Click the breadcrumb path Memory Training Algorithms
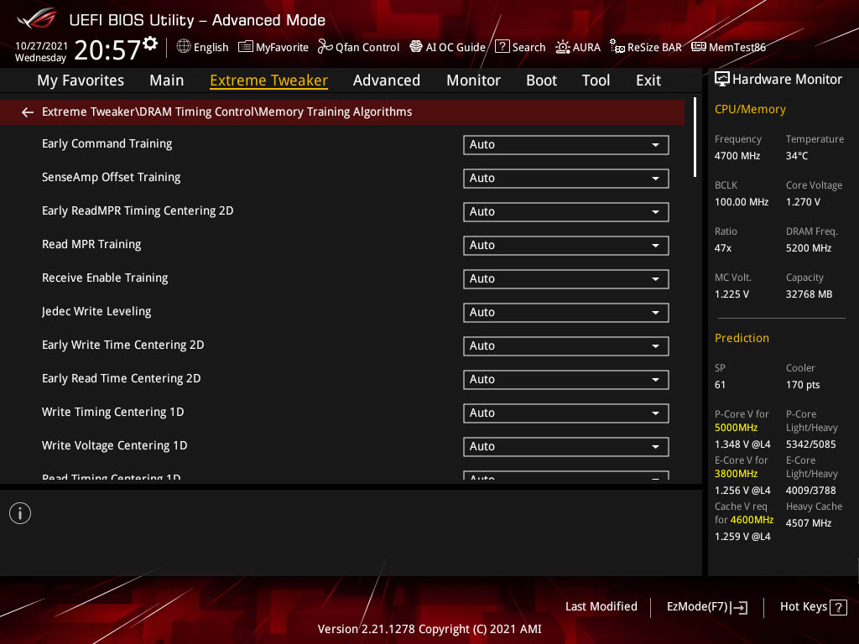This screenshot has width=859, height=644. click(x=336, y=112)
